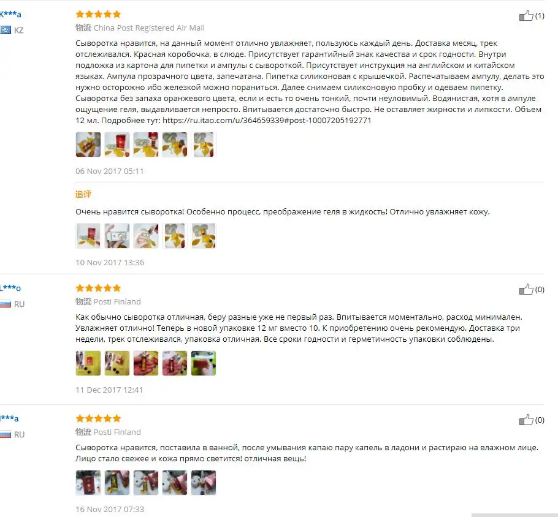Open first photo in the follow-up review

88,236
